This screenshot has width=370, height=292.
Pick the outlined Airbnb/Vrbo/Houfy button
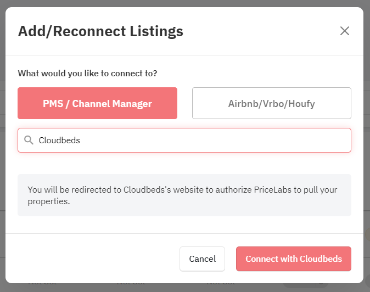tap(272, 103)
